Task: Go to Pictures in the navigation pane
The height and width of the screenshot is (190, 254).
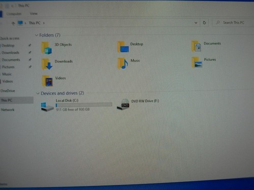Action: click(8, 67)
